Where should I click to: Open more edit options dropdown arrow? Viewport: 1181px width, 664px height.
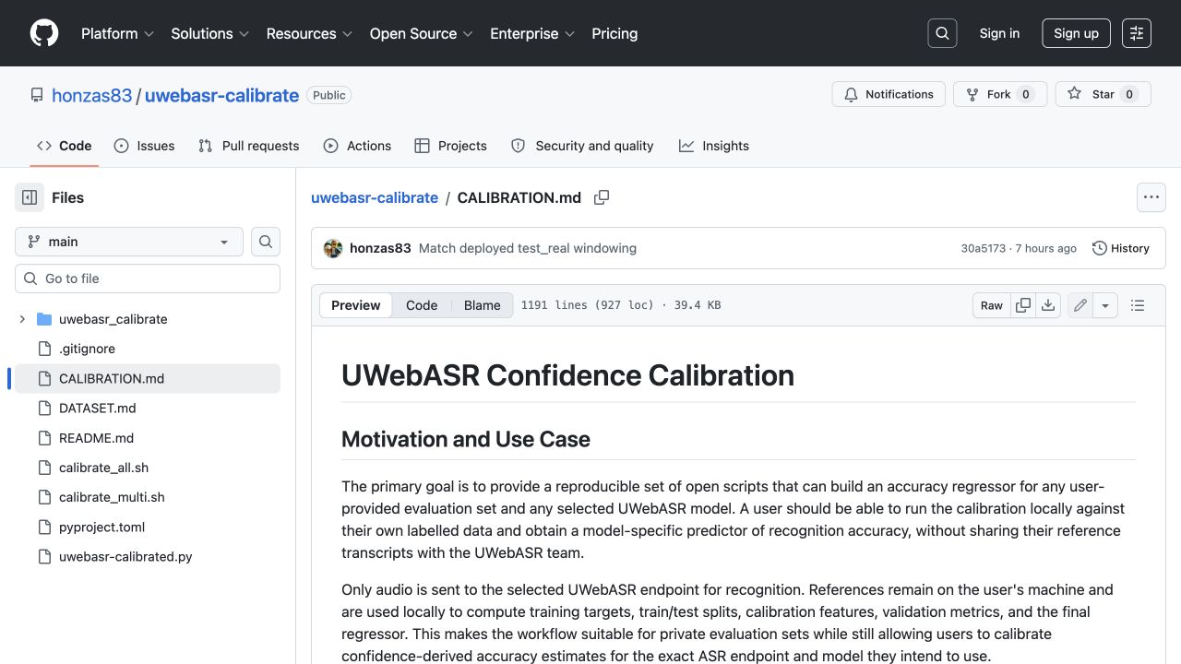1105,305
